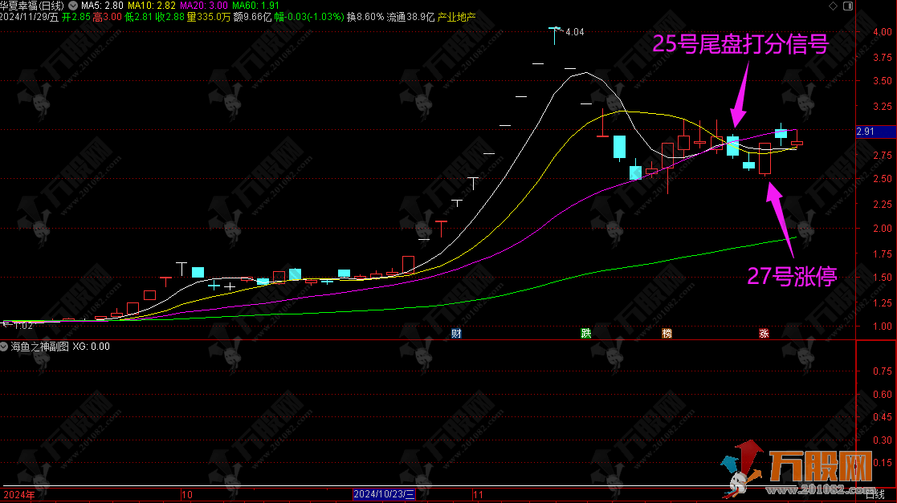Click the 4.04 high price marker
The image size is (897, 503).
click(574, 32)
